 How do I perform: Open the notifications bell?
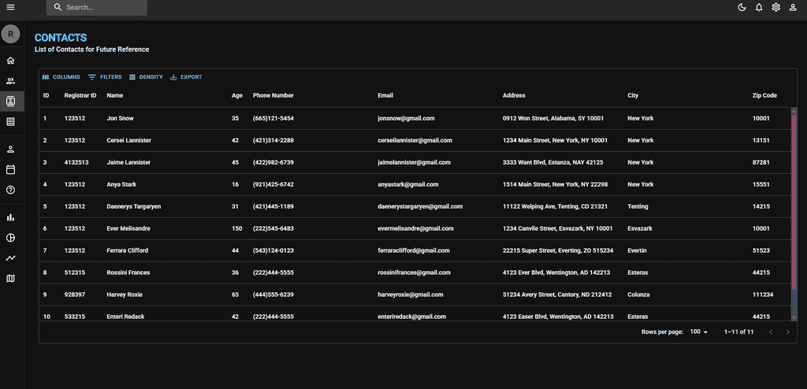[759, 7]
